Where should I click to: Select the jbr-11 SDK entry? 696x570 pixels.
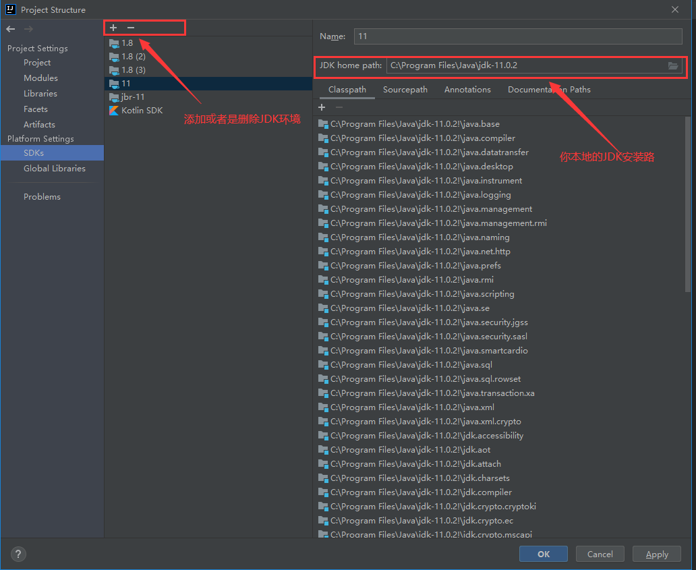[x=132, y=97]
